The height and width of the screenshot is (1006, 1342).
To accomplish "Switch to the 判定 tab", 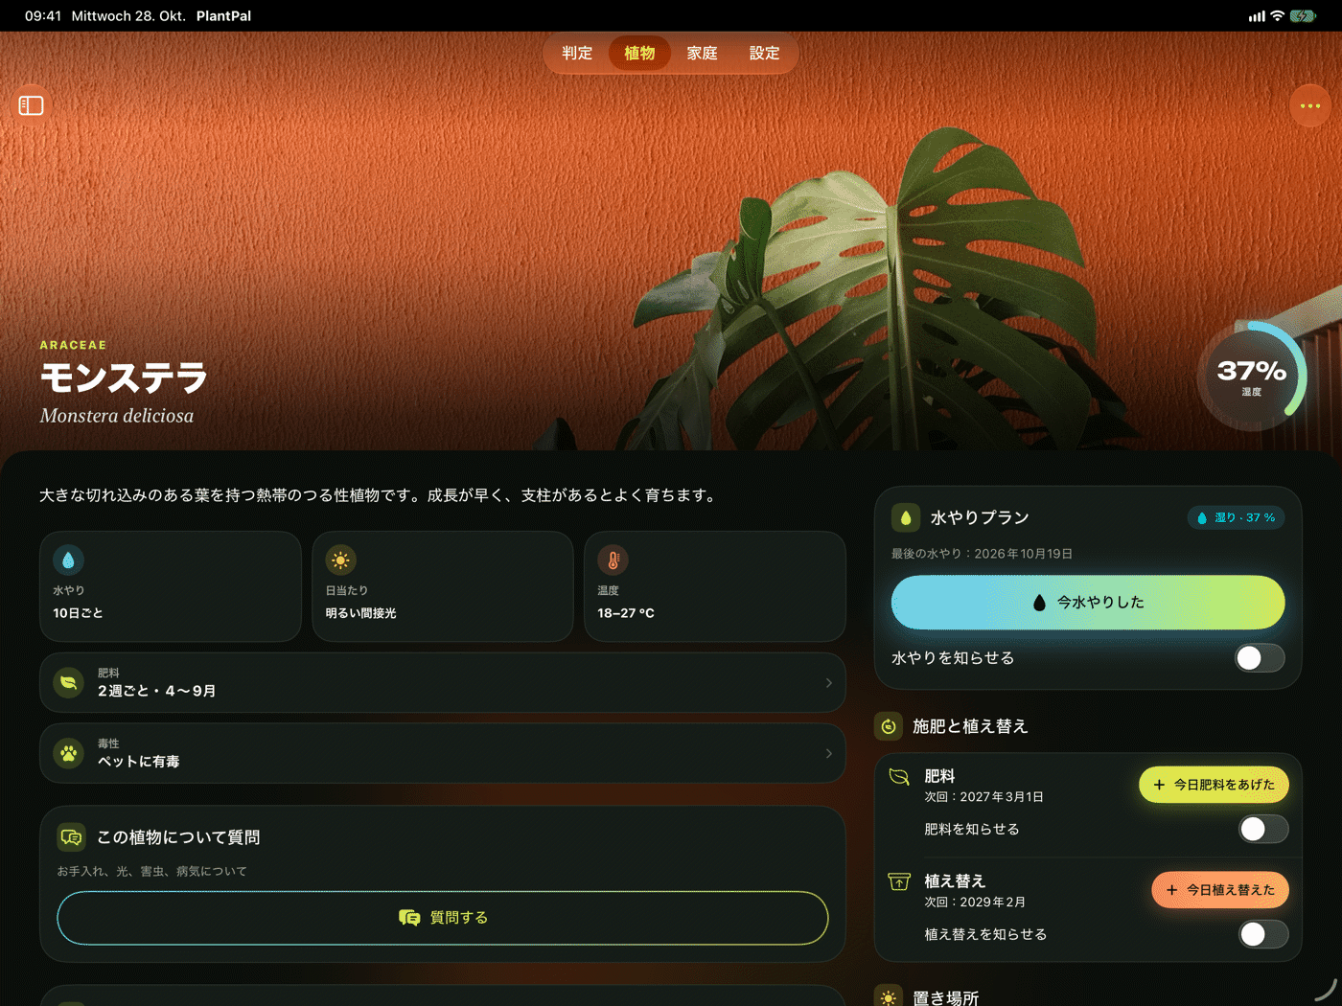I will click(577, 54).
